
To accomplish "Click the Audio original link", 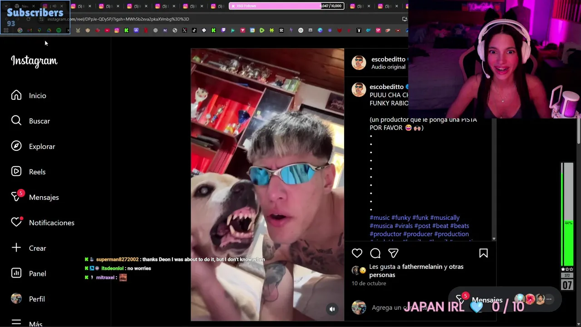I will (388, 67).
